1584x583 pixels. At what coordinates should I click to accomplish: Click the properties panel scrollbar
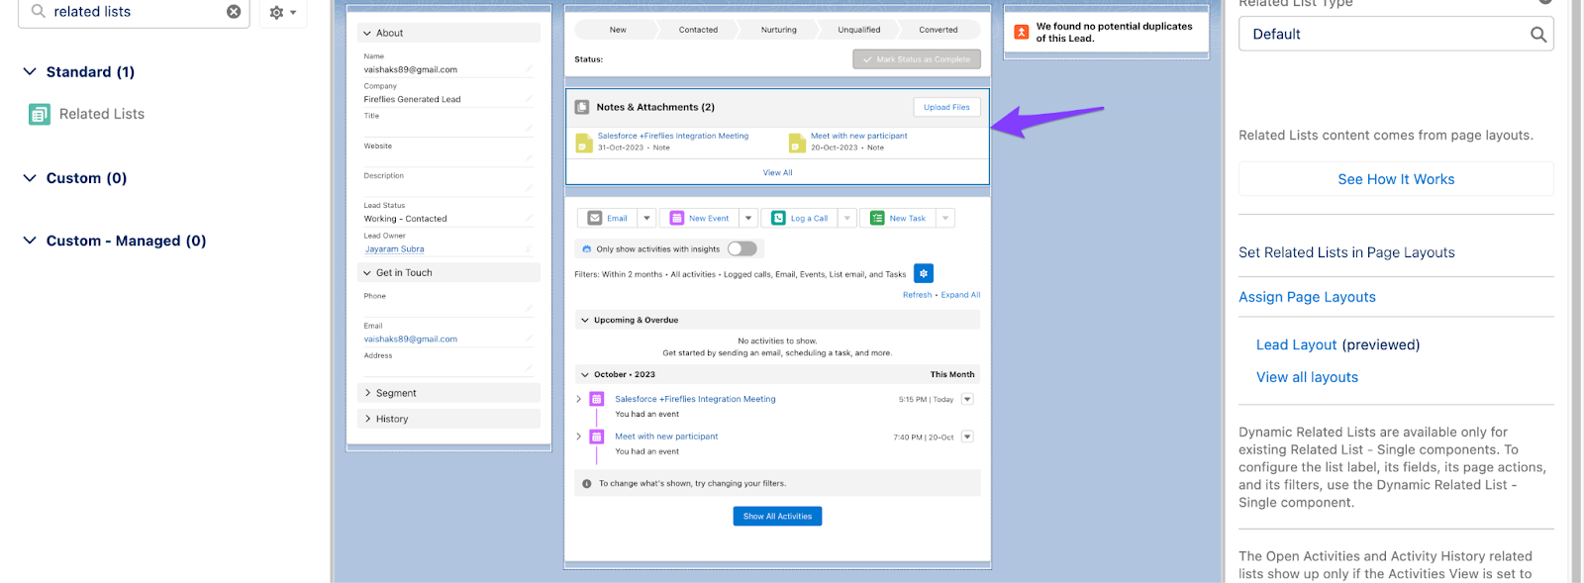(x=1576, y=292)
